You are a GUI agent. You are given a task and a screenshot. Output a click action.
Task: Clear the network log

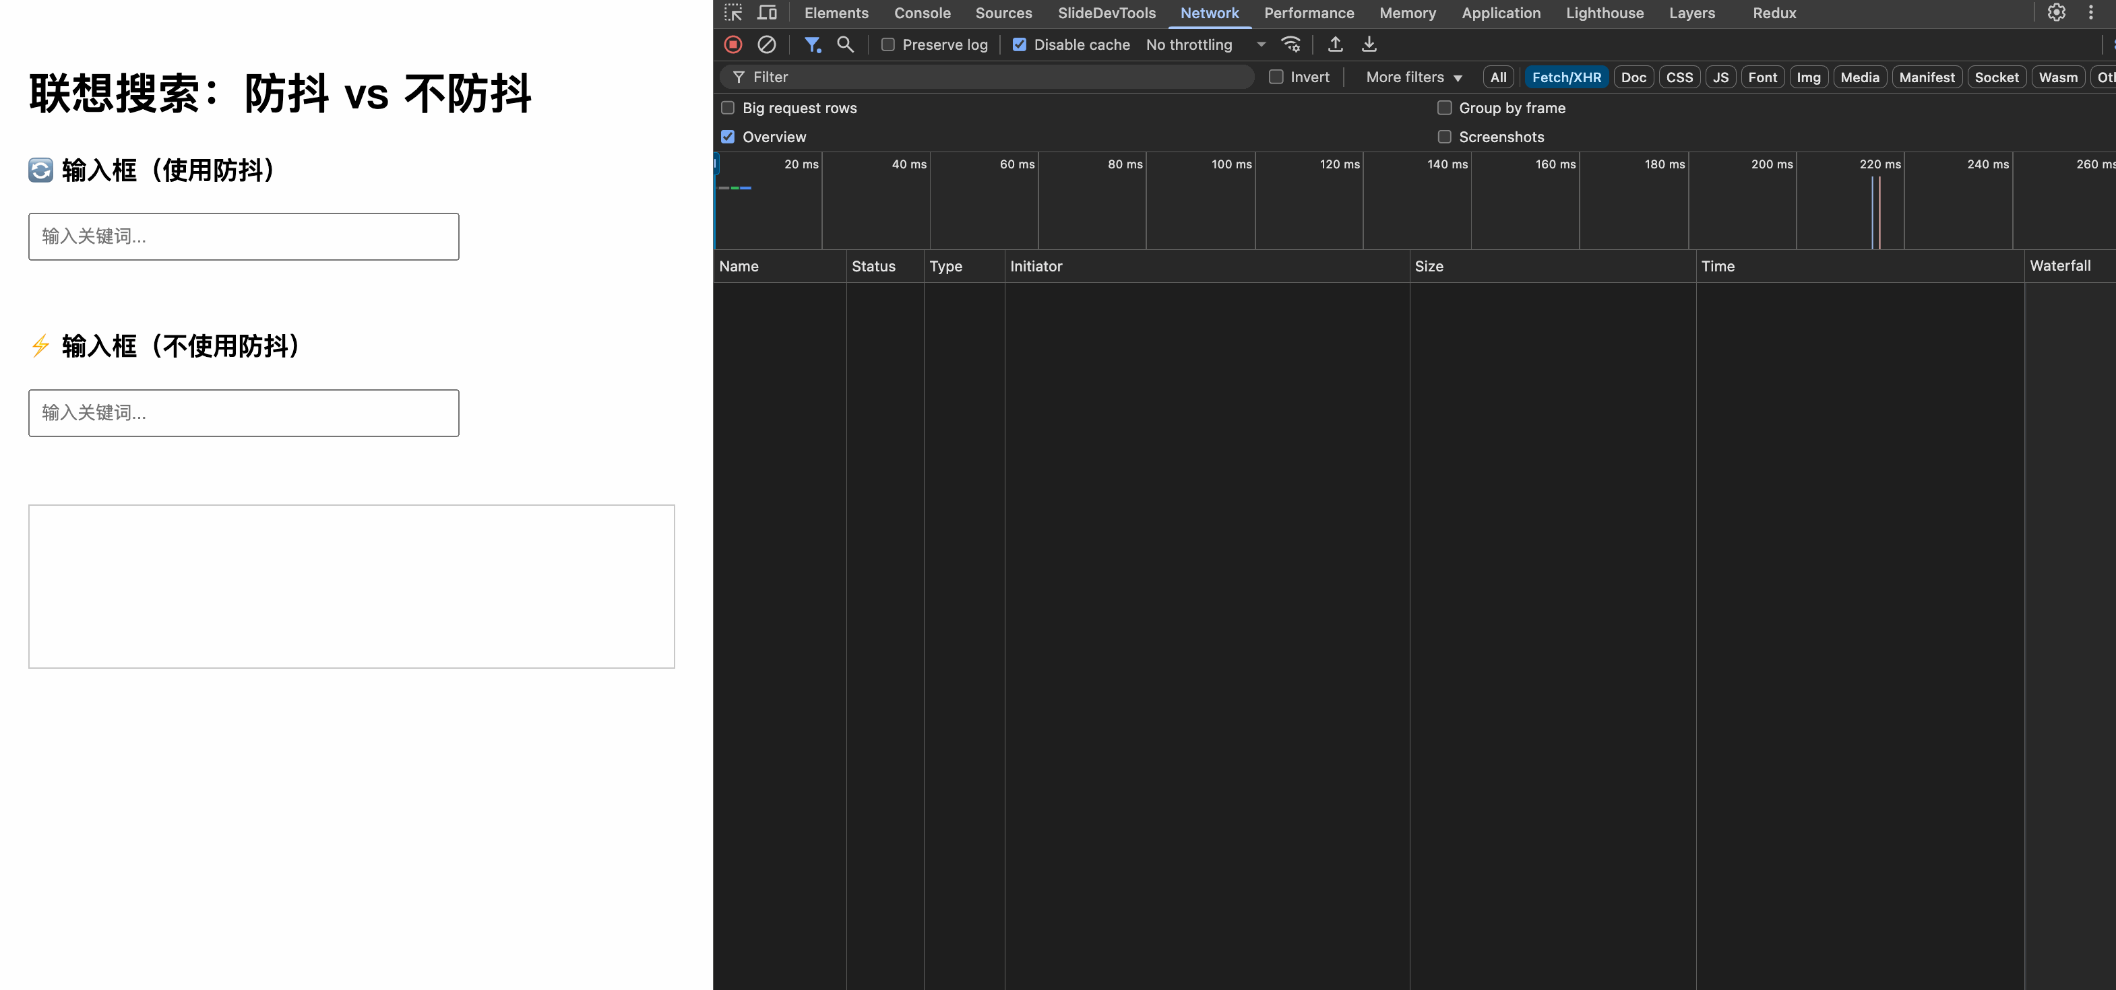pyautogui.click(x=766, y=44)
